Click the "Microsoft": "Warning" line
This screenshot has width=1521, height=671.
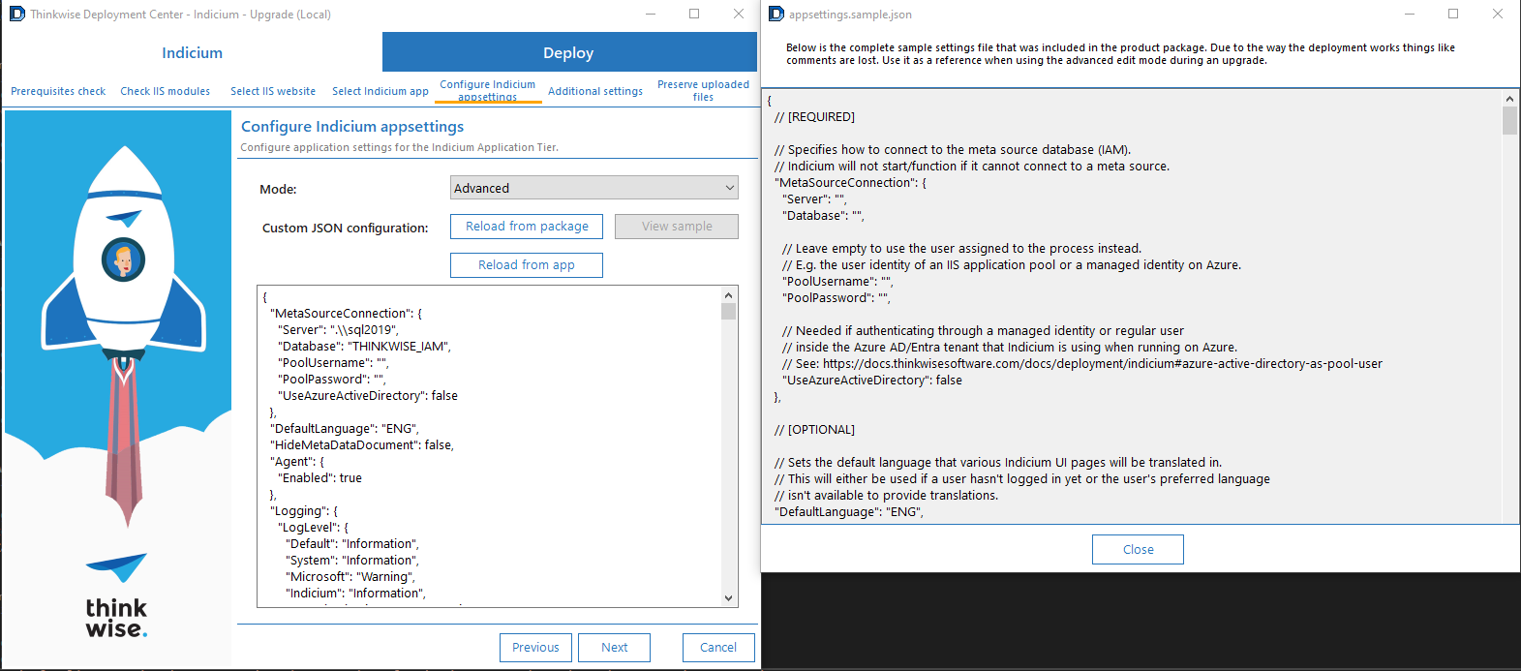point(350,577)
